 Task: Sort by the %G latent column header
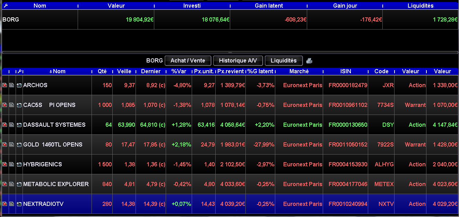pyautogui.click(x=260, y=71)
